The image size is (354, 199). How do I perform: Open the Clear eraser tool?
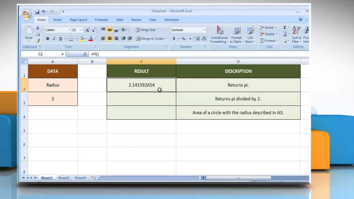click(x=285, y=41)
